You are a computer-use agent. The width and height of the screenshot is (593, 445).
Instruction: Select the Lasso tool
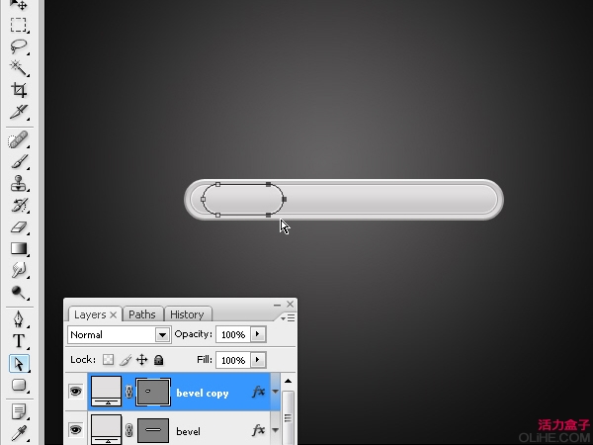(x=18, y=46)
